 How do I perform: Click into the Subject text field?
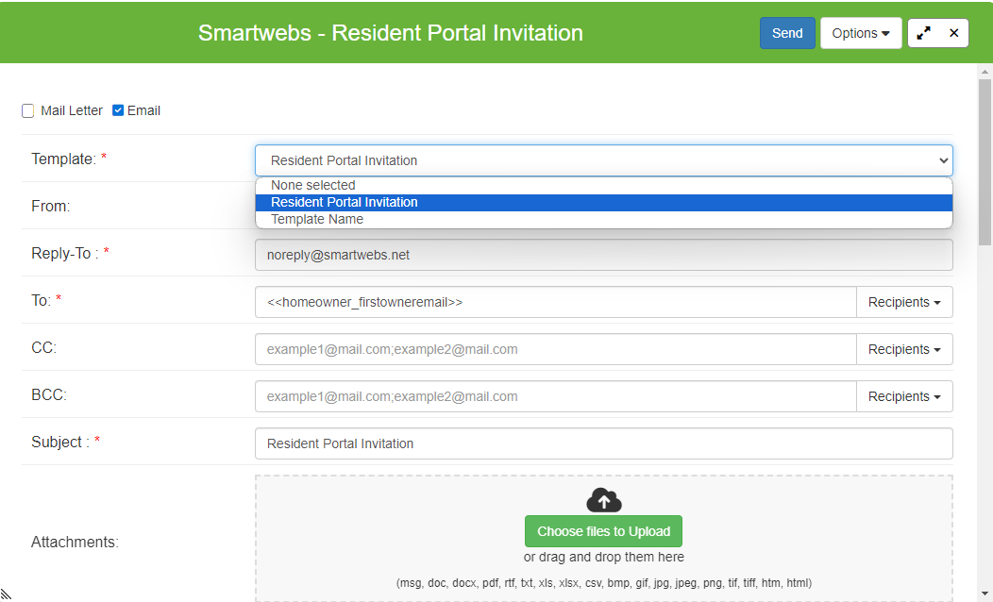(603, 443)
